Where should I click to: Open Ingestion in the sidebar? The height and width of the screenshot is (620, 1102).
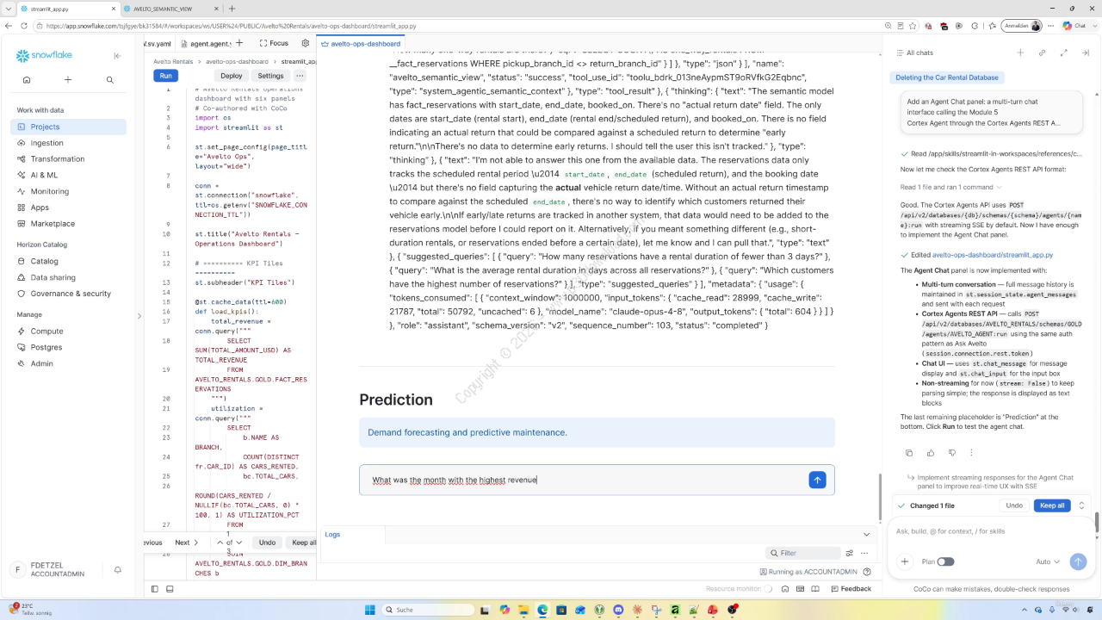[68, 143]
